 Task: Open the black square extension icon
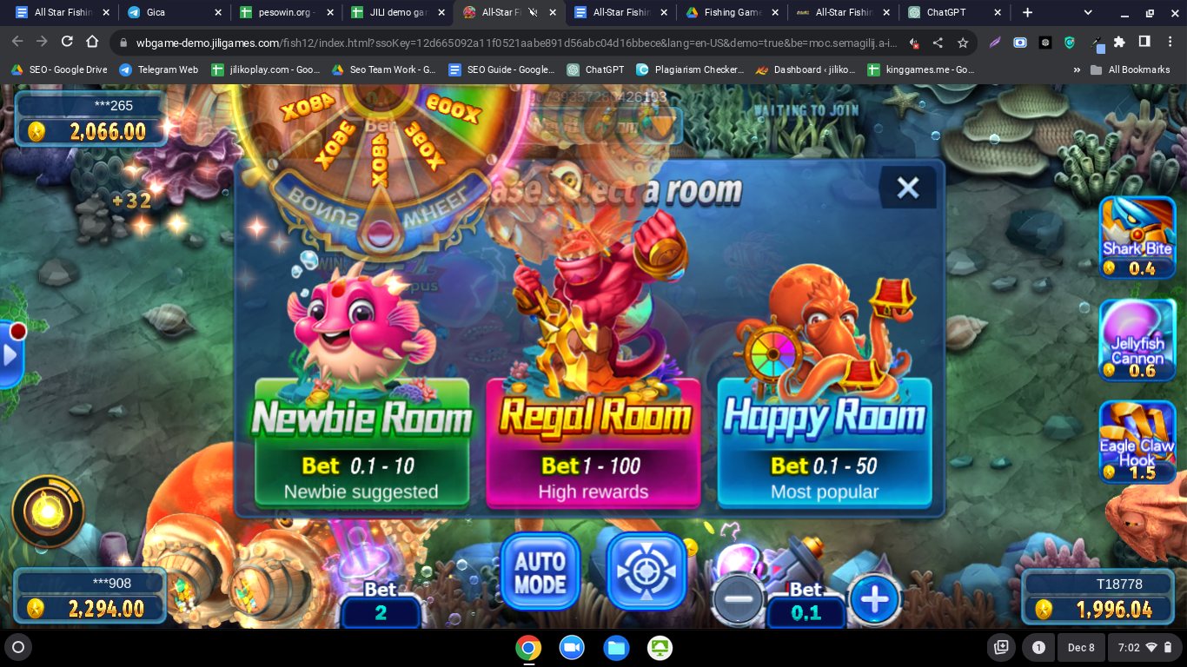[1045, 43]
